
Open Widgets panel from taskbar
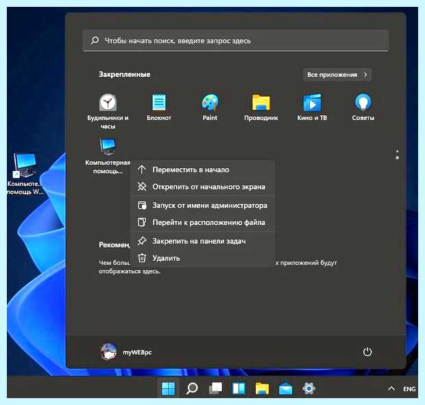pos(239,389)
